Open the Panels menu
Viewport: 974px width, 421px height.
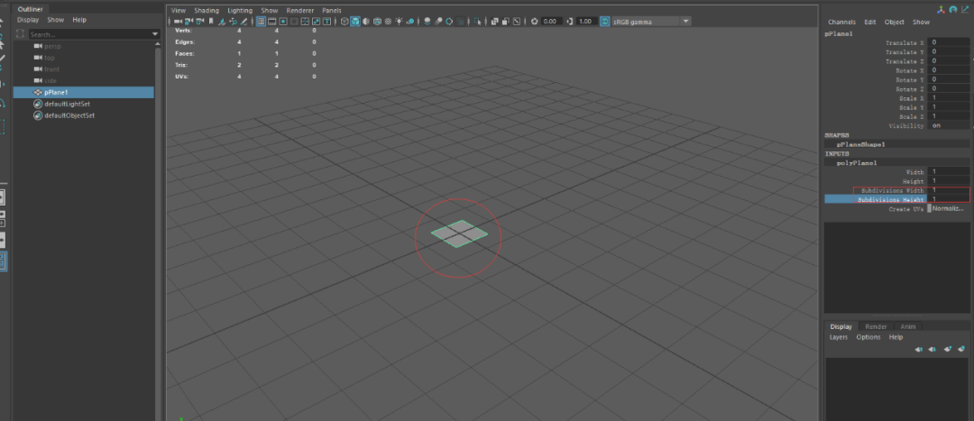pos(332,11)
